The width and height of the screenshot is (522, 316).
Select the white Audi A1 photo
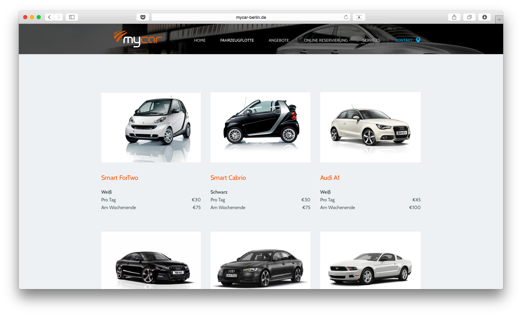[x=370, y=127]
